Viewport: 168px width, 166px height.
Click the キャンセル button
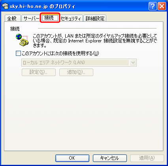point(110,158)
